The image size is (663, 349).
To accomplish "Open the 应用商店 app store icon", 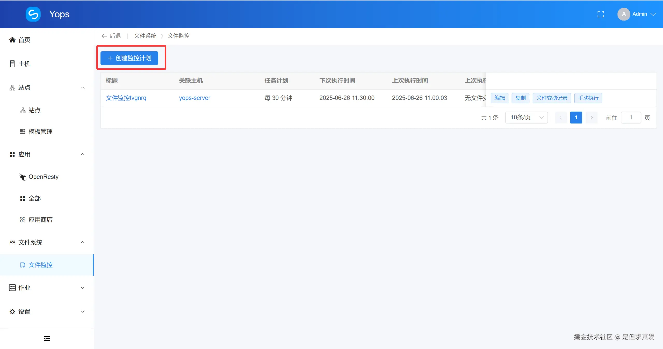I will (23, 220).
